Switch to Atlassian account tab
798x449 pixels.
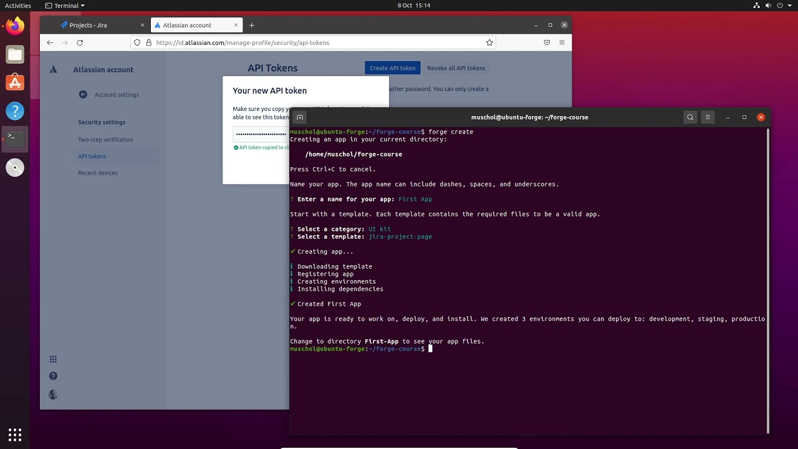196,25
